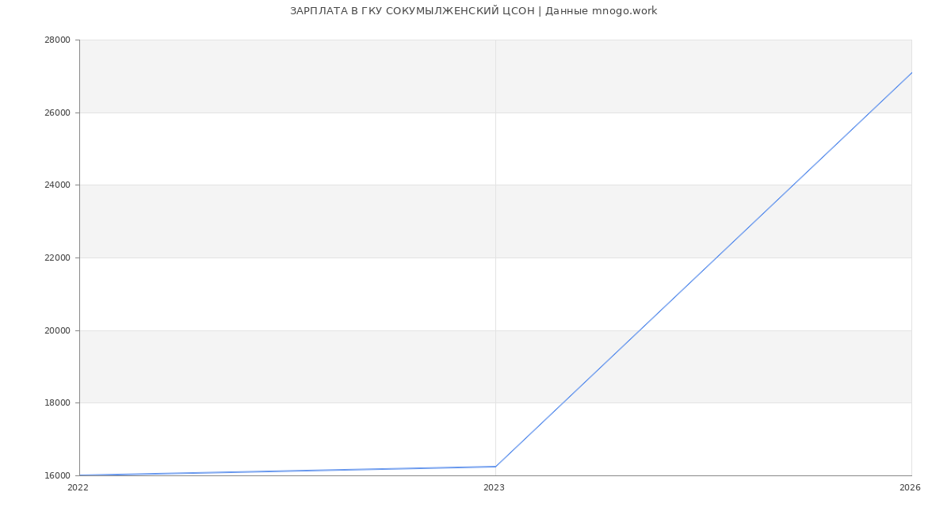The width and height of the screenshot is (951, 515).
Task: Click the 22000 y-axis label
Action: 59,258
